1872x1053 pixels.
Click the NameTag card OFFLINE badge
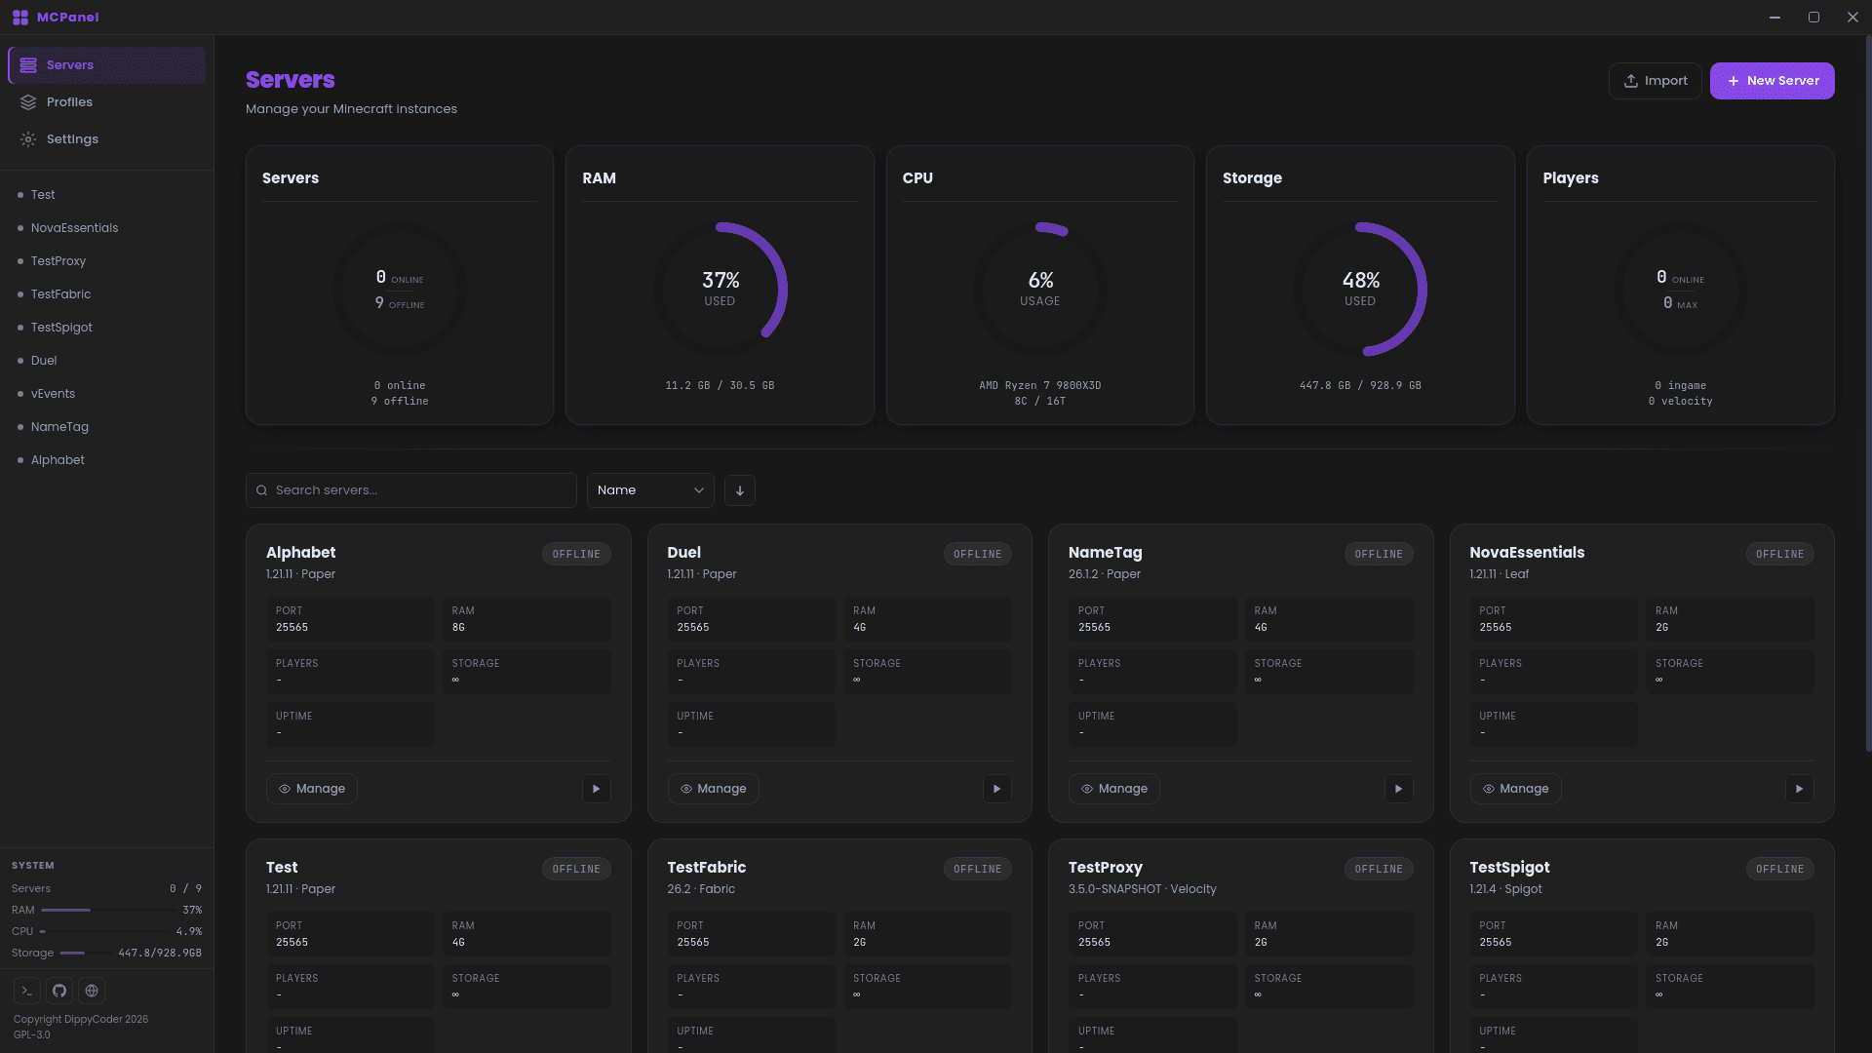coord(1379,554)
